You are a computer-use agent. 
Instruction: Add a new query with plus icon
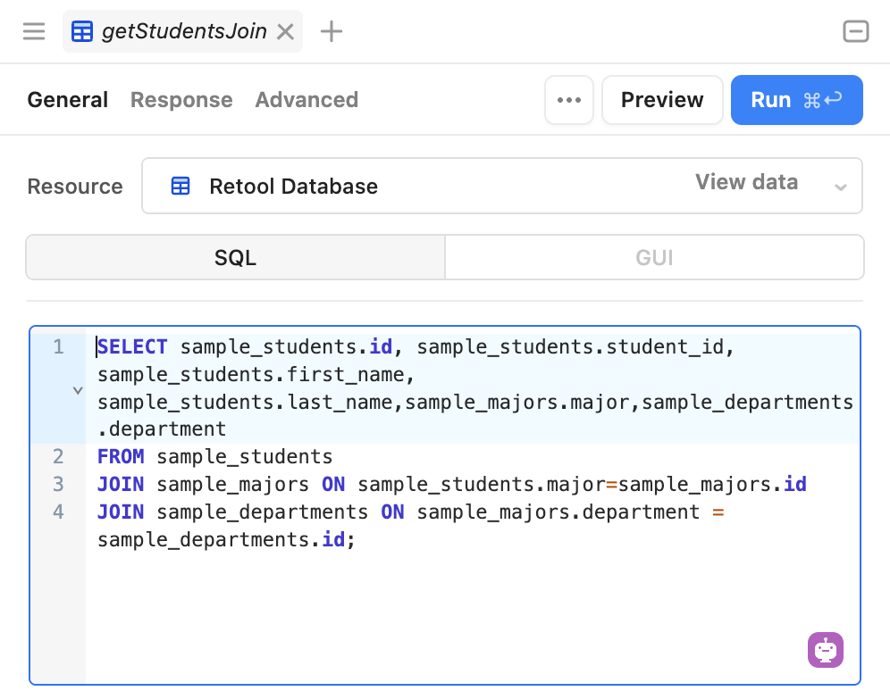click(x=332, y=31)
